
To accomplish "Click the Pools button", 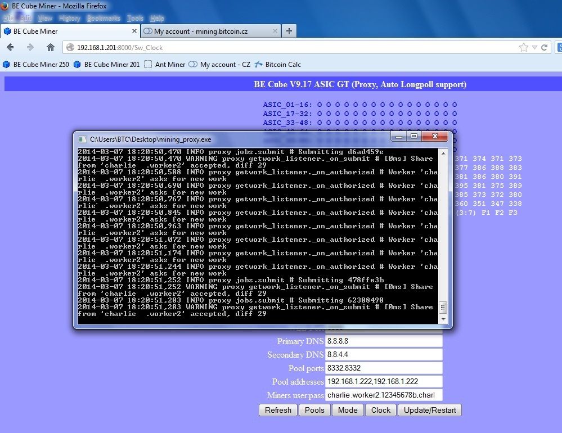I will pos(314,410).
